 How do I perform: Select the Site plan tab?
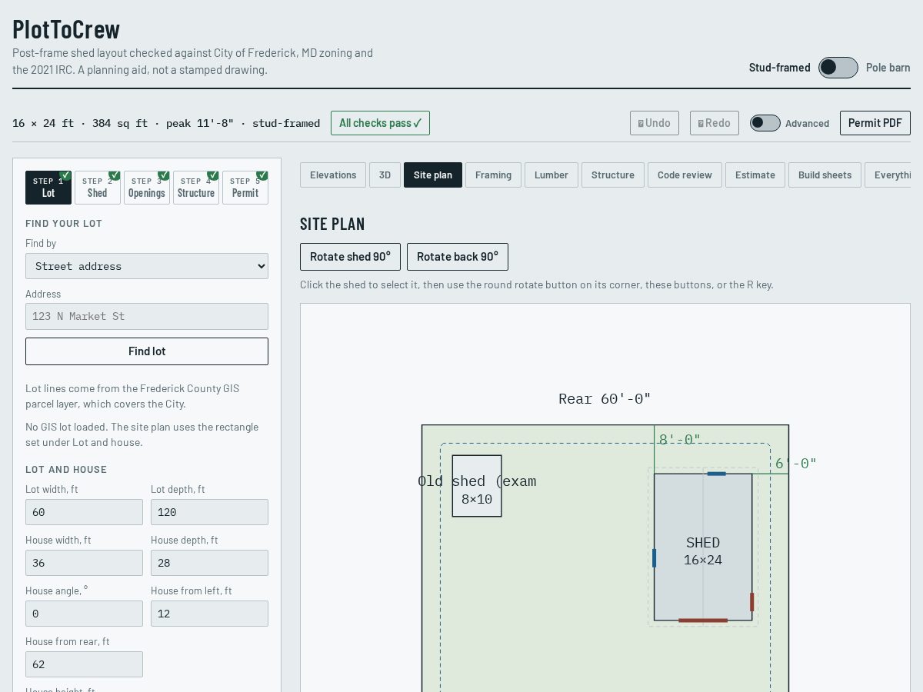pyautogui.click(x=433, y=175)
